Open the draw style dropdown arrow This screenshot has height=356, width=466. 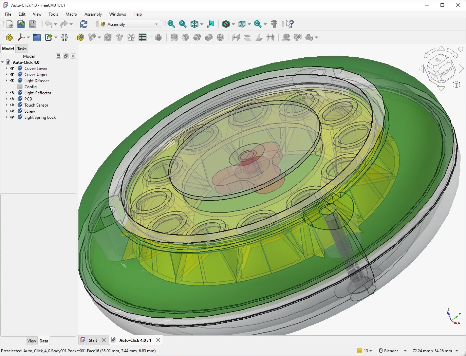pyautogui.click(x=233, y=24)
